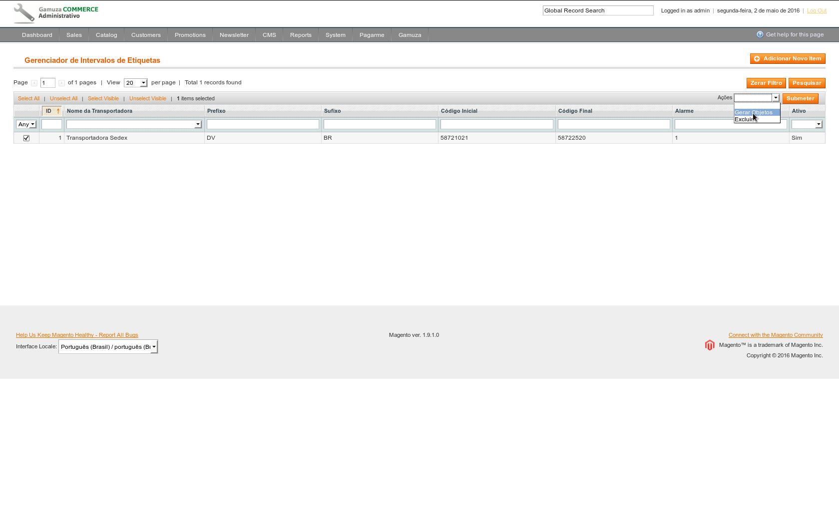
Task: Open the Pagarme menu
Action: point(372,35)
